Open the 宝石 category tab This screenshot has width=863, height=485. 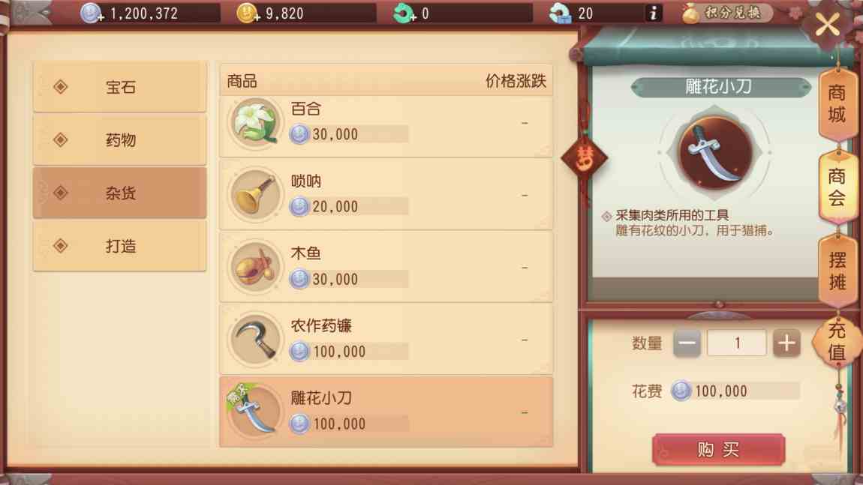tap(119, 87)
